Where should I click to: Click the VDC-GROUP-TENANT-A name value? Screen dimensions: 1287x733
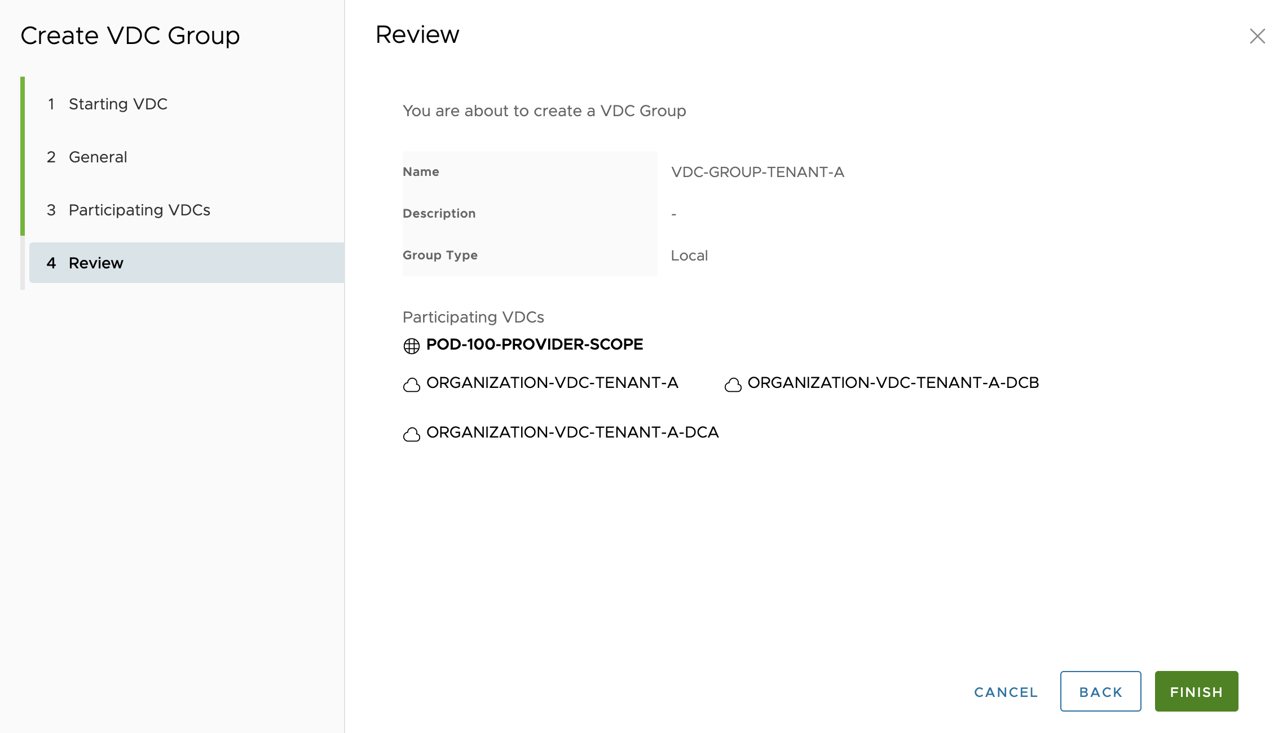pyautogui.click(x=757, y=172)
